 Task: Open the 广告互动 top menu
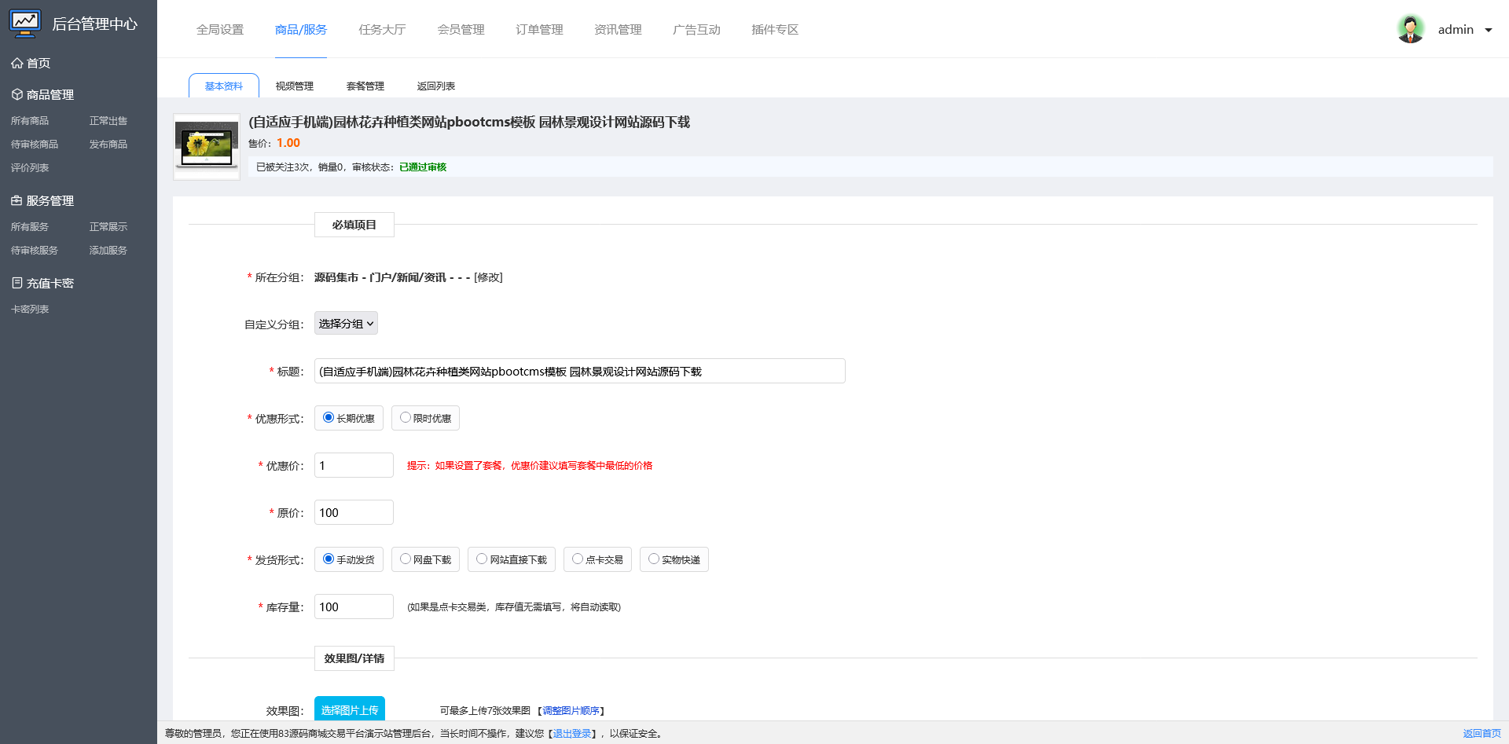tap(696, 30)
